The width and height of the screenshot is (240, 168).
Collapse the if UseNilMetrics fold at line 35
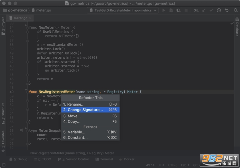[x=28, y=32]
